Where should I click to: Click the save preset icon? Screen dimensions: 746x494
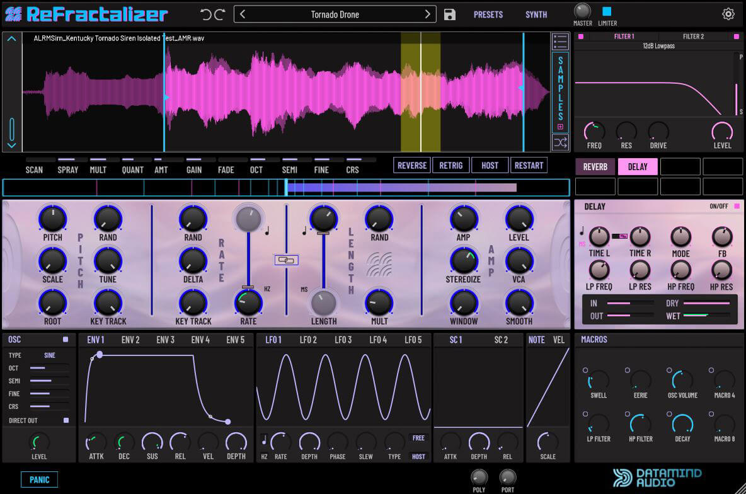tap(449, 14)
